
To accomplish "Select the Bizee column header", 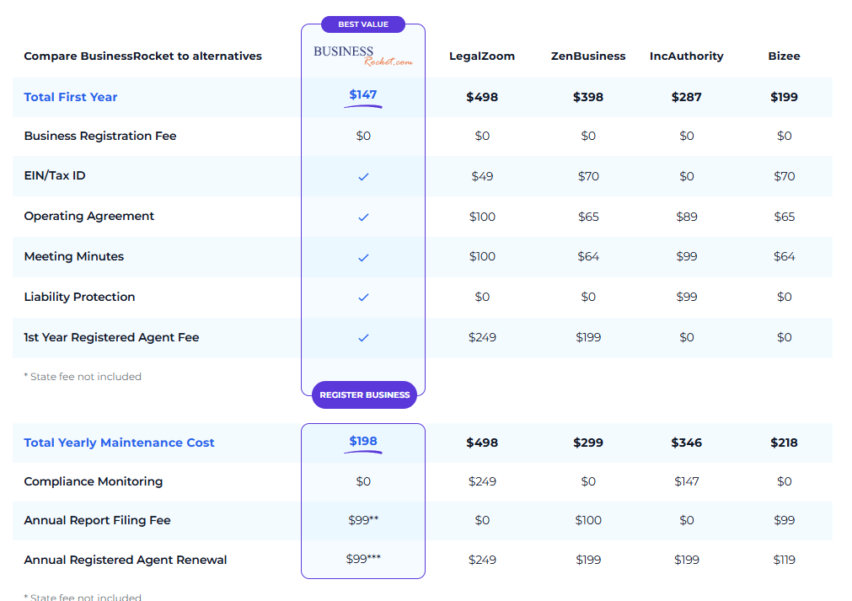I will [x=784, y=56].
